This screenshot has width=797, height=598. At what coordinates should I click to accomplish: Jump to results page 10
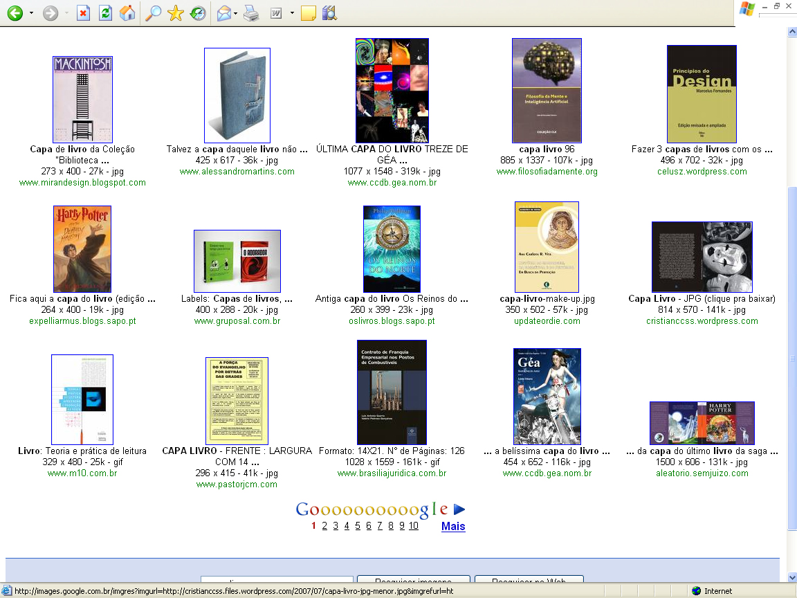413,526
